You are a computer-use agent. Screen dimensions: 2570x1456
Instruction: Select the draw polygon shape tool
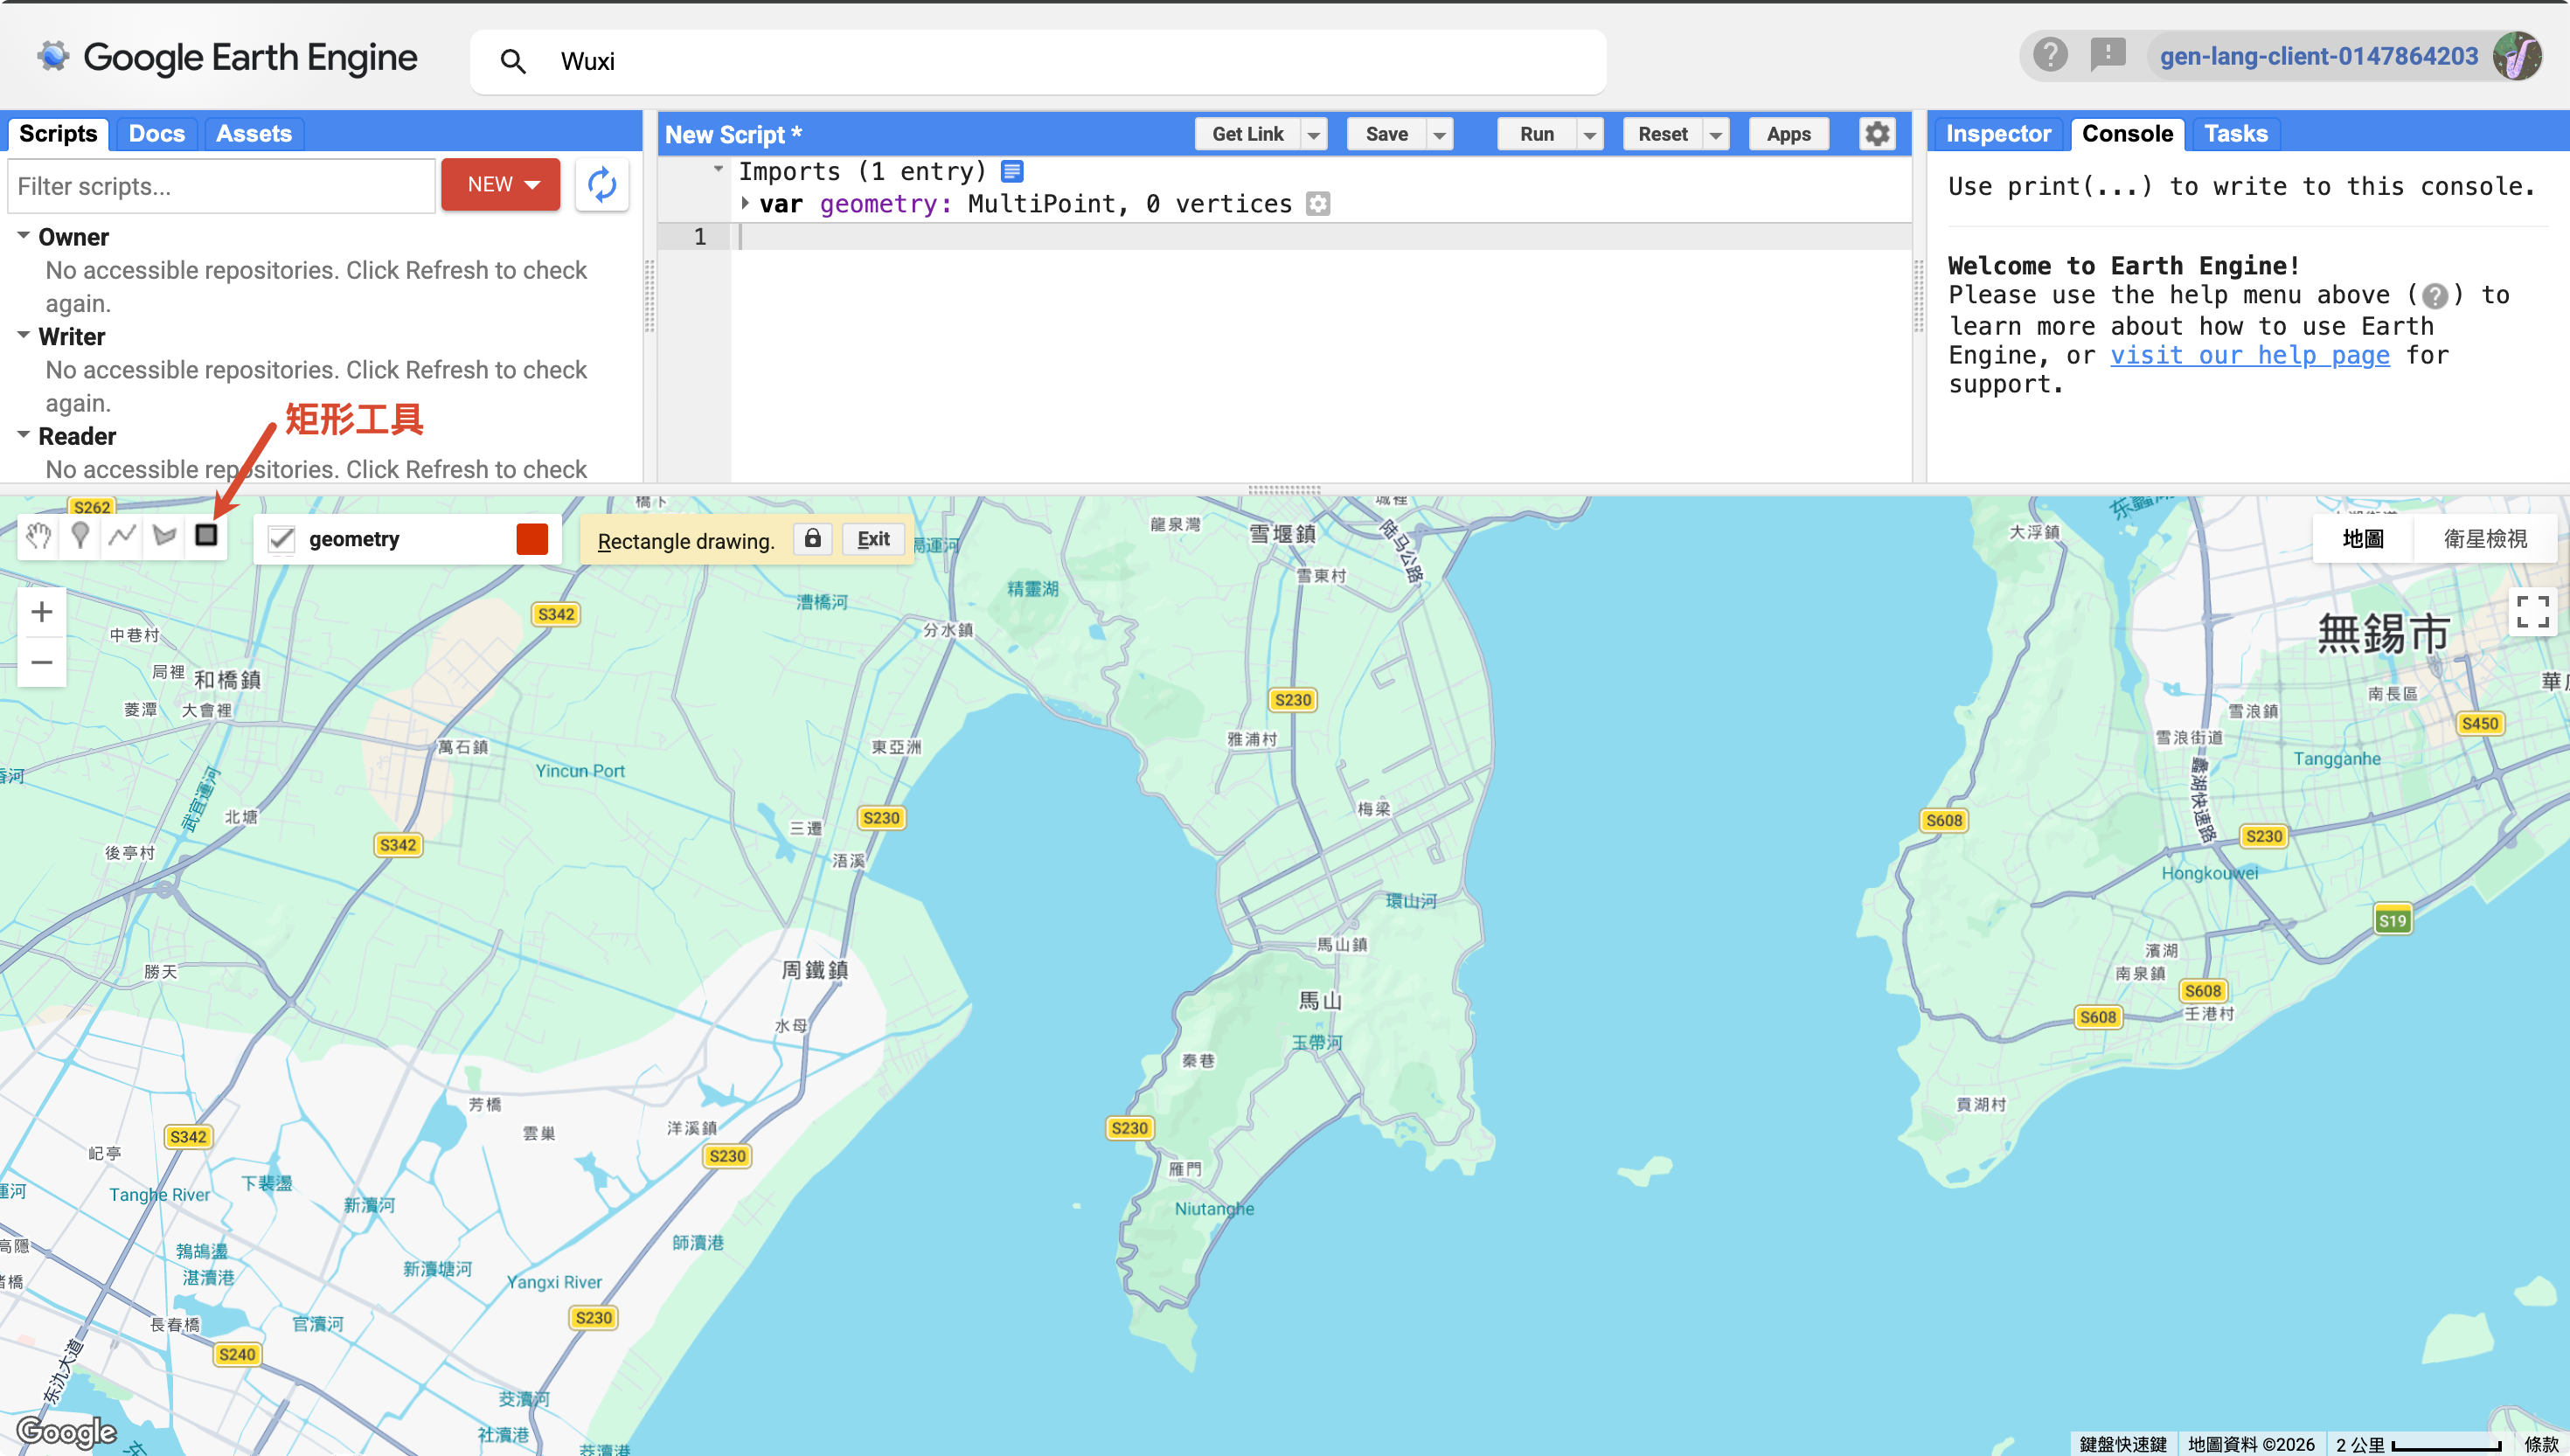click(x=164, y=536)
